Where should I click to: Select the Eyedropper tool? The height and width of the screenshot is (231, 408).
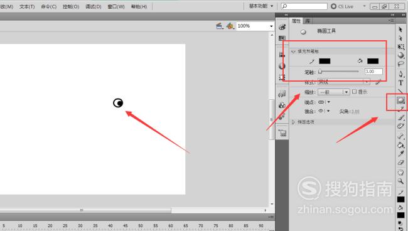tap(400, 154)
